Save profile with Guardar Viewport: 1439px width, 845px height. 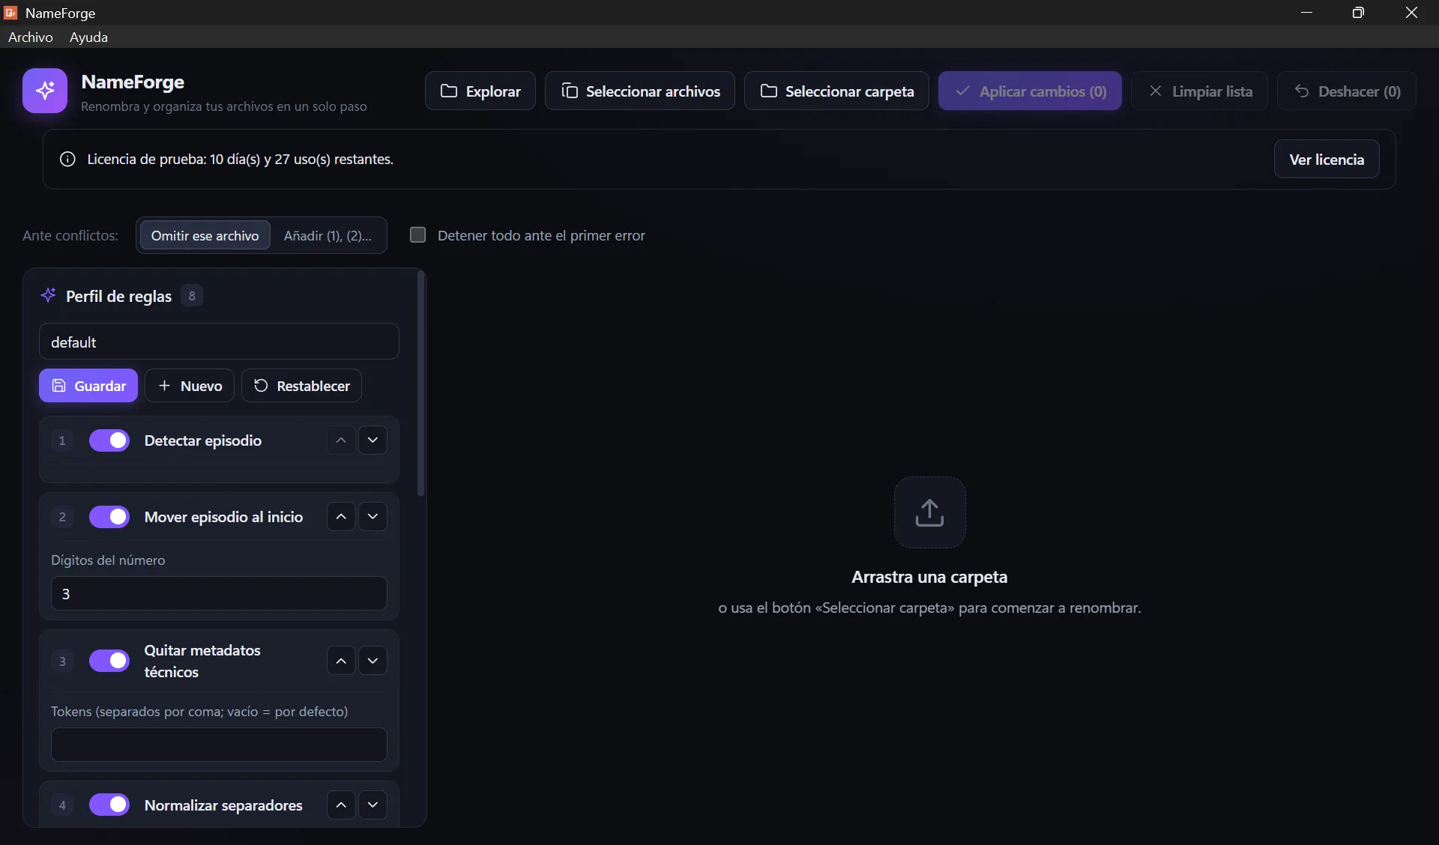click(x=88, y=386)
